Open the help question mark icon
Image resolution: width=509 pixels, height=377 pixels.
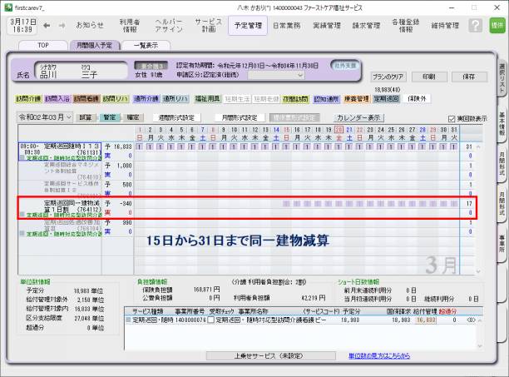coord(477,26)
